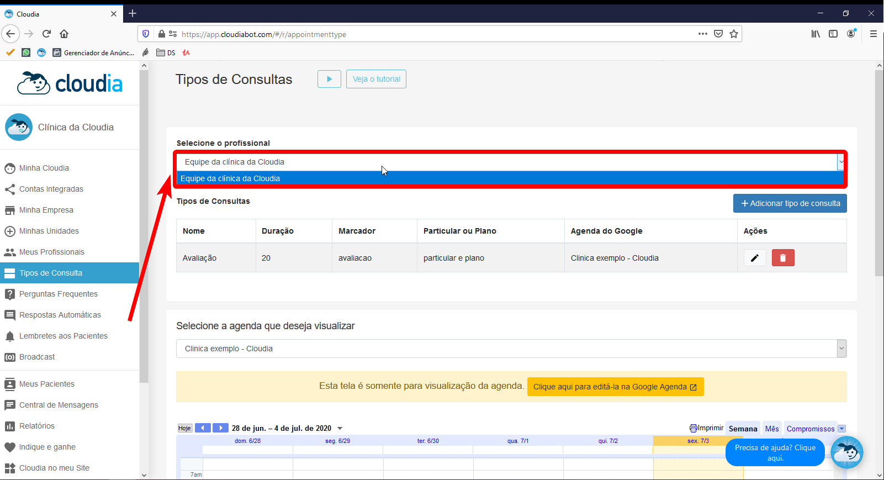This screenshot has width=884, height=480.
Task: Delete the Avaliação consultation type
Action: [783, 258]
